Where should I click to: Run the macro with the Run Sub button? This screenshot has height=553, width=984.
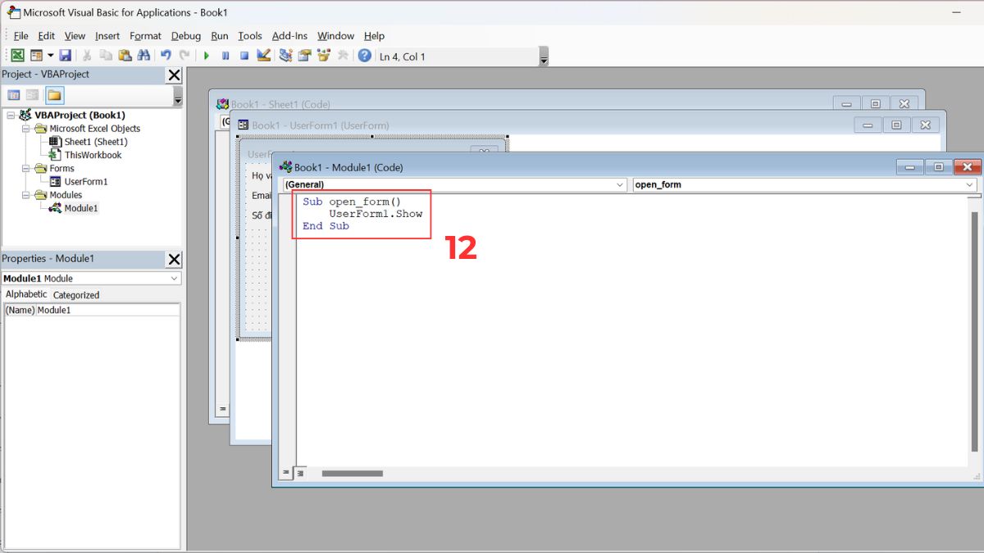(x=207, y=55)
